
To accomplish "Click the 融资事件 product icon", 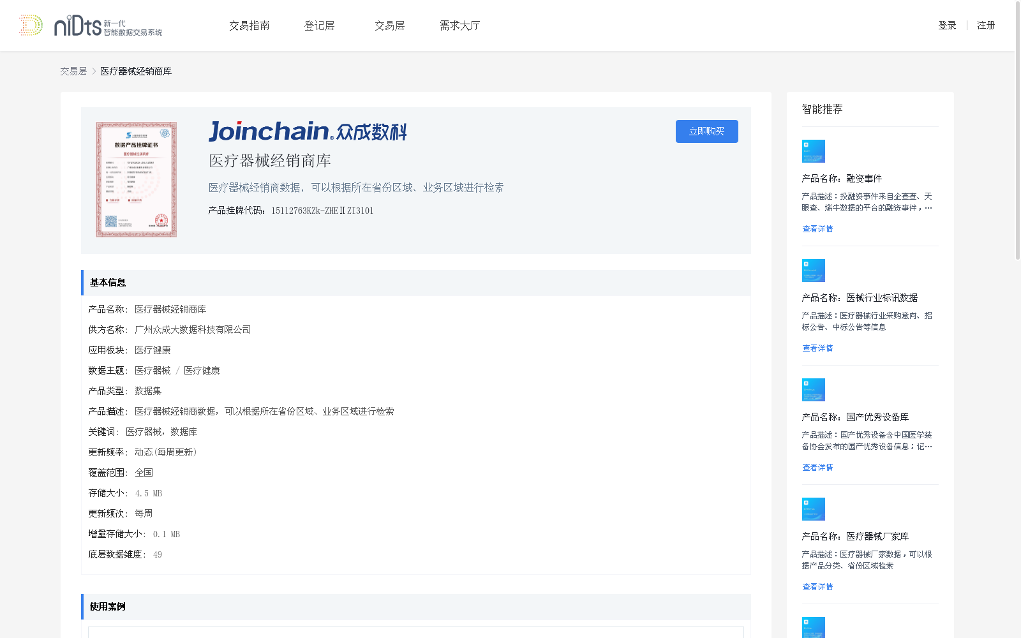I will 814,151.
